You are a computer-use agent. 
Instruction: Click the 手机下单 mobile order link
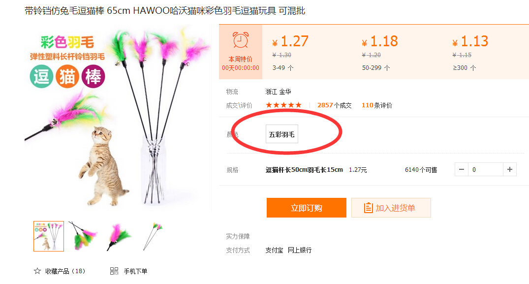coord(135,271)
